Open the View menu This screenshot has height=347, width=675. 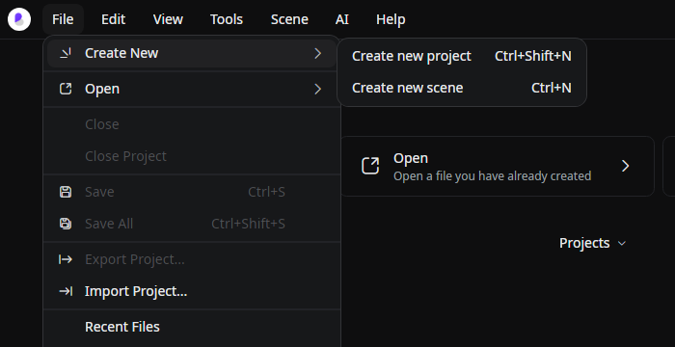[x=168, y=19]
